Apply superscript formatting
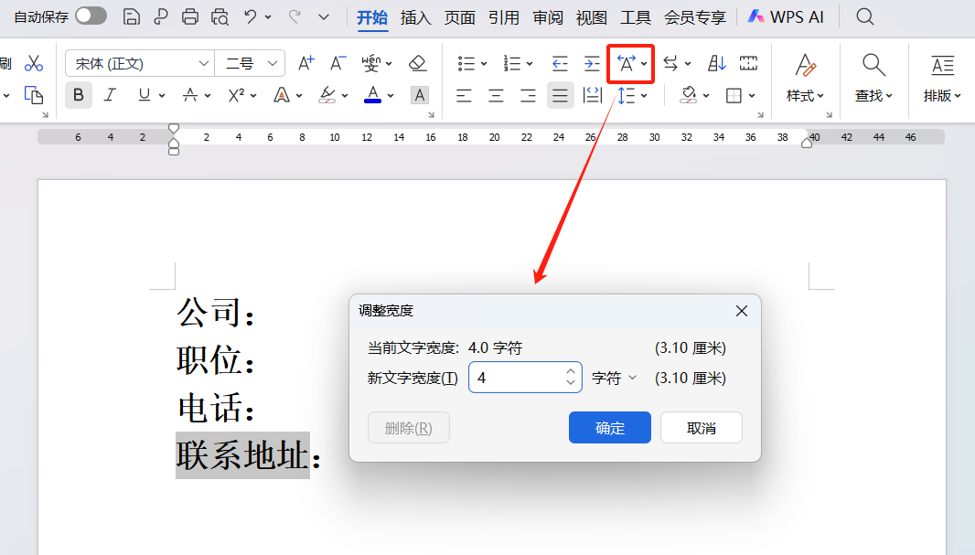Viewport: 975px width, 555px height. [x=234, y=95]
